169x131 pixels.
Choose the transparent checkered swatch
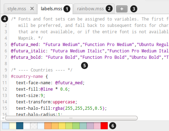34,126
